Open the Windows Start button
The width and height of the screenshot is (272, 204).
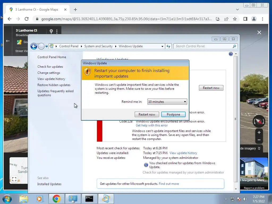7,199
